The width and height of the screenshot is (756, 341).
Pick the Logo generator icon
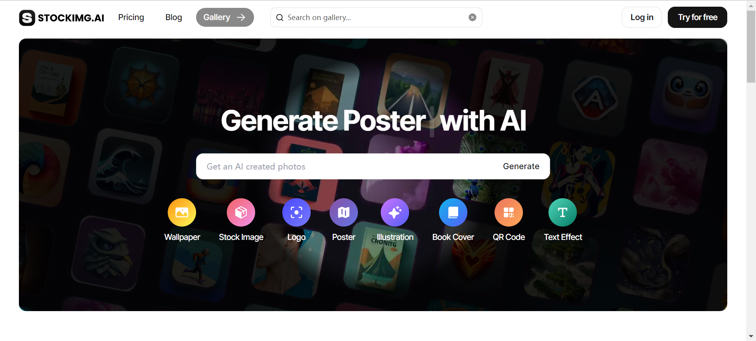296,212
